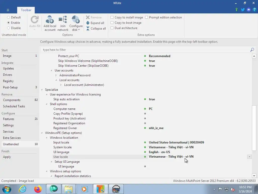Go to the Drivers page
Image resolution: width=258 pixels, height=194 pixels.
[x=20, y=75]
